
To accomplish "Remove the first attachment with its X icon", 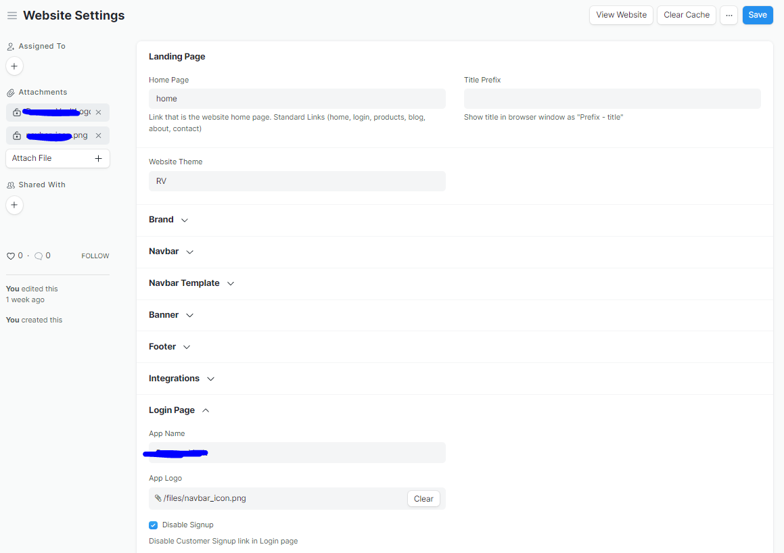I will [98, 112].
